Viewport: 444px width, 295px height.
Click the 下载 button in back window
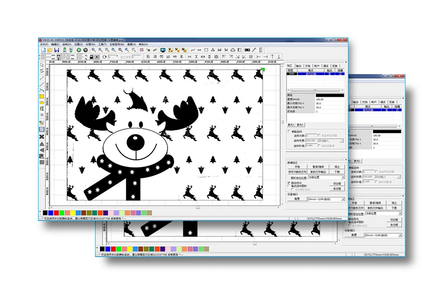pyautogui.click(x=394, y=208)
